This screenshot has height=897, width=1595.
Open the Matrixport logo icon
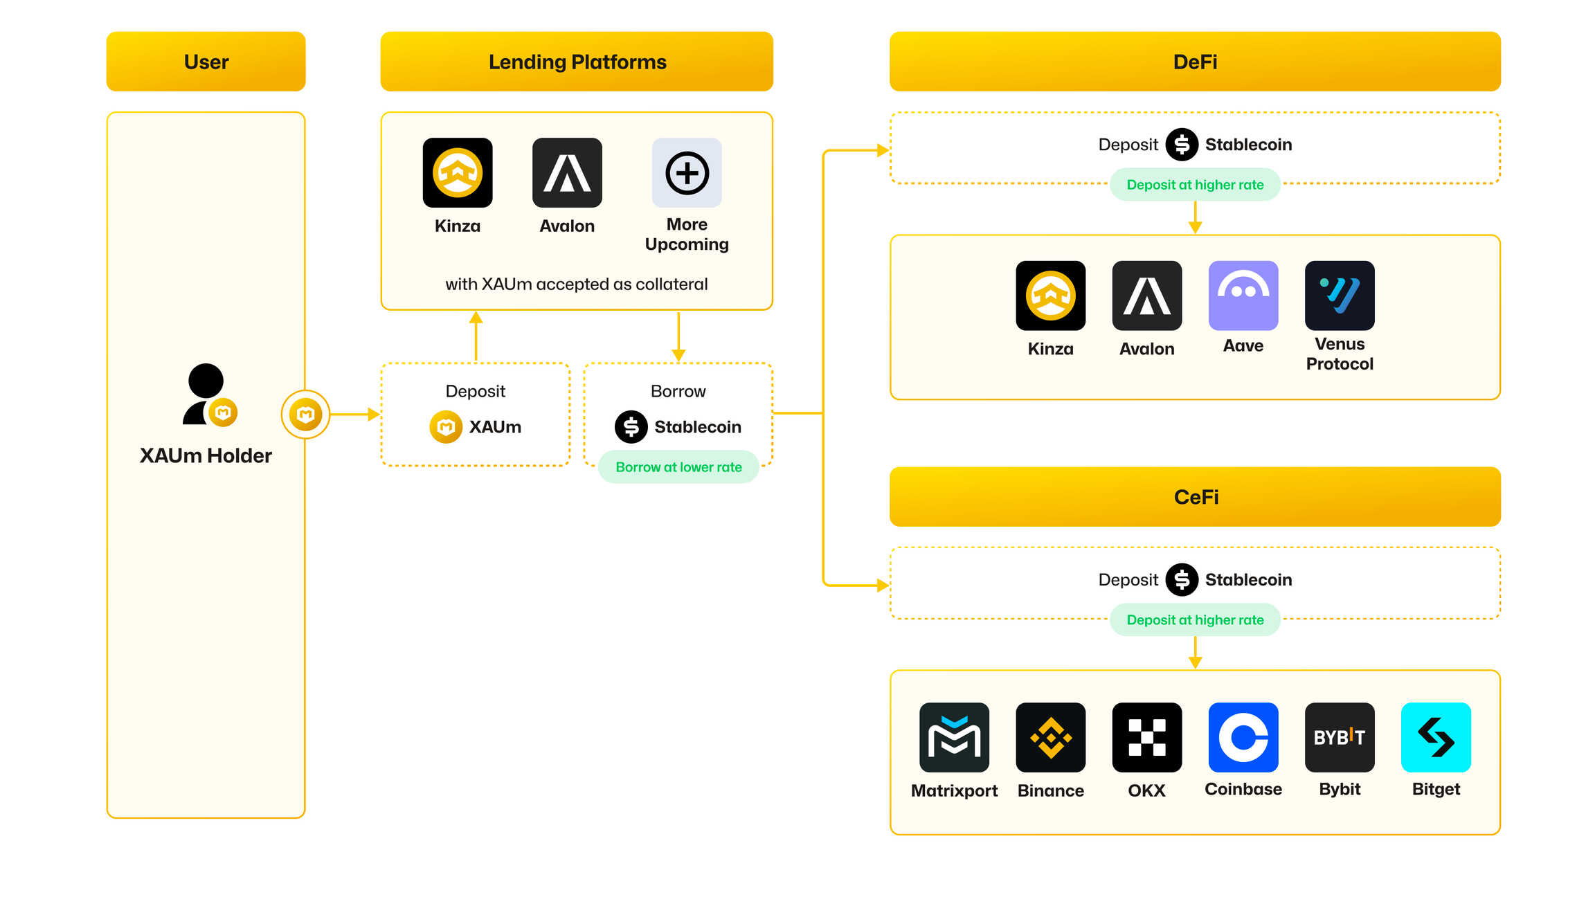954,737
